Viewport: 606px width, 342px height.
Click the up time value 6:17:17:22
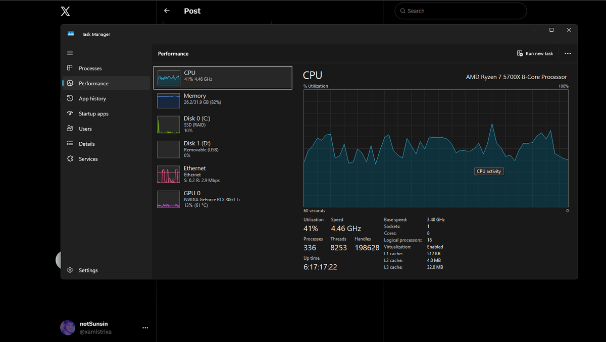click(320, 267)
